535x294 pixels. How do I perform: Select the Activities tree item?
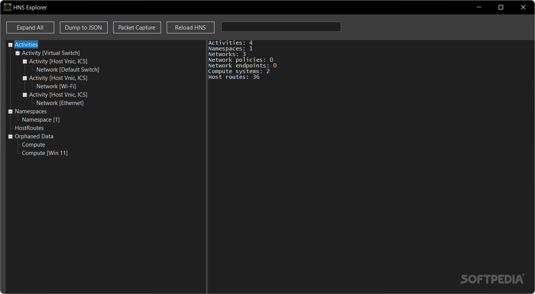[x=26, y=45]
